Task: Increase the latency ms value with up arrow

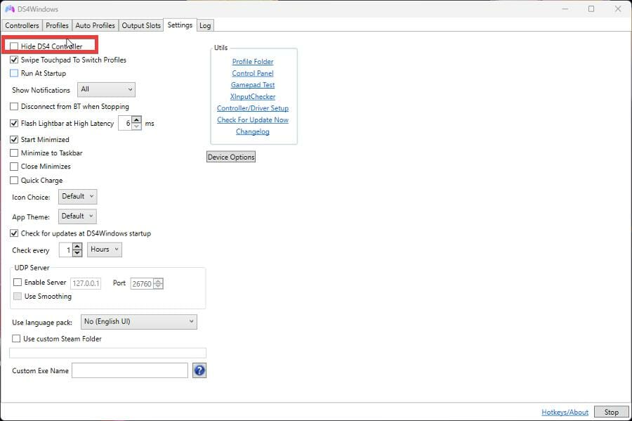Action: pos(137,119)
